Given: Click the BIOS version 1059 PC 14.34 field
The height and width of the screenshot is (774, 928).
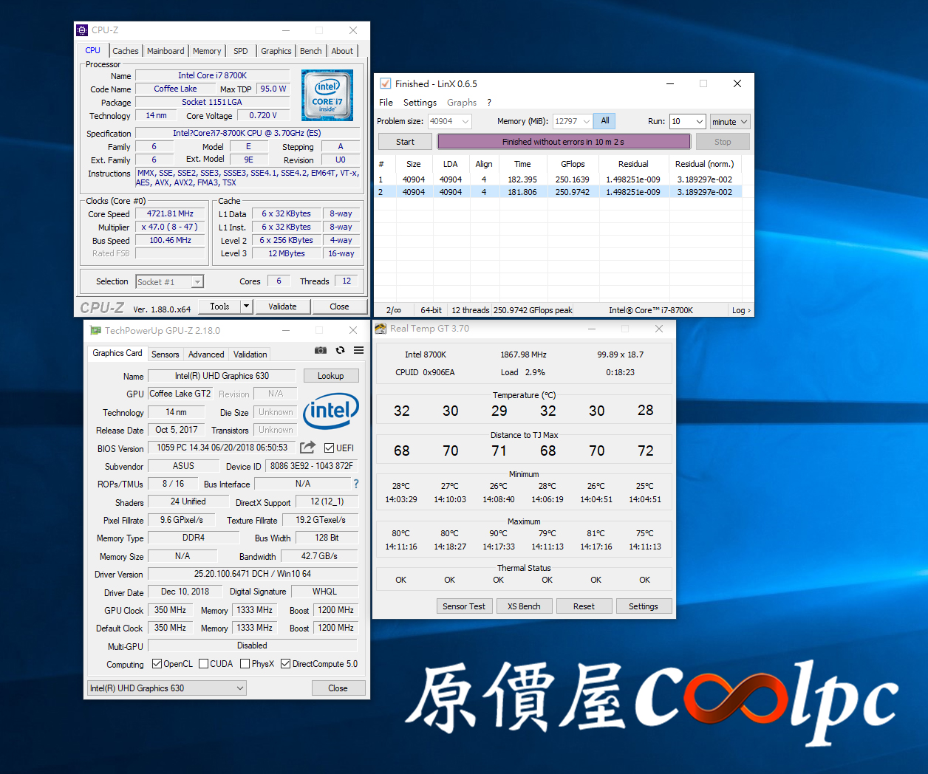Looking at the screenshot, I should click(x=222, y=448).
